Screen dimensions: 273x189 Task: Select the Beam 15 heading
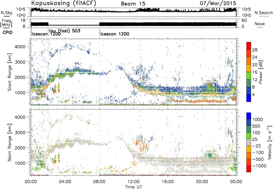tap(133, 4)
